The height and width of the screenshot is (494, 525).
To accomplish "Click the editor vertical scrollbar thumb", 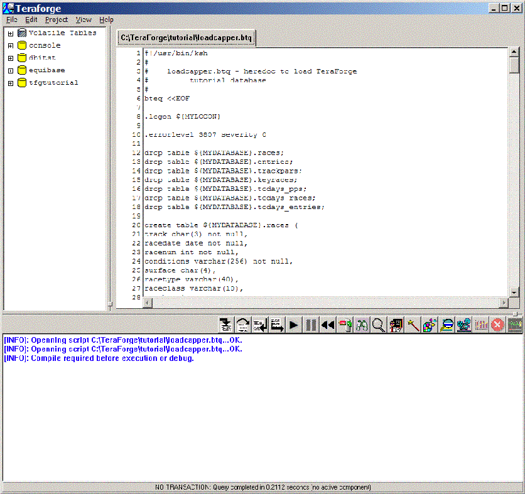I will pyautogui.click(x=514, y=65).
